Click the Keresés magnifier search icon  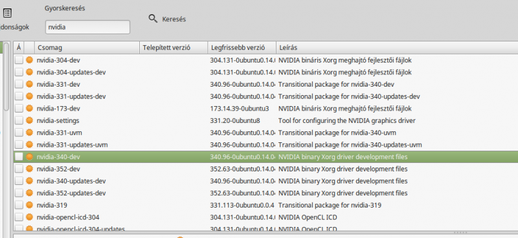153,19
